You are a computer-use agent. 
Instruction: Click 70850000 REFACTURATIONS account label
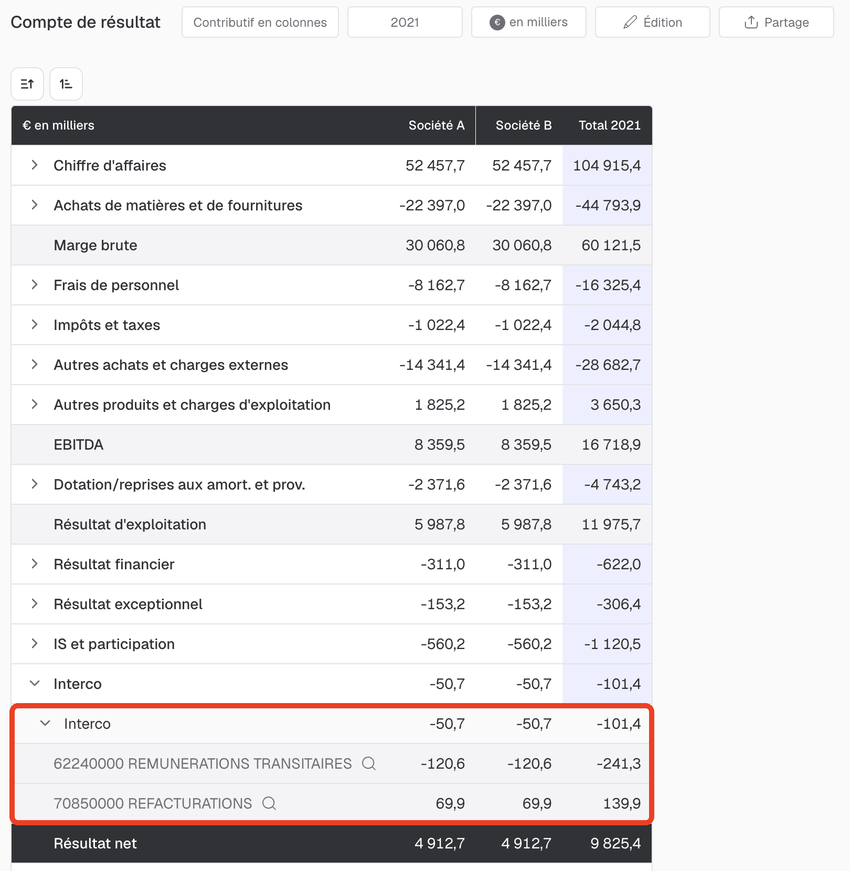tap(153, 803)
